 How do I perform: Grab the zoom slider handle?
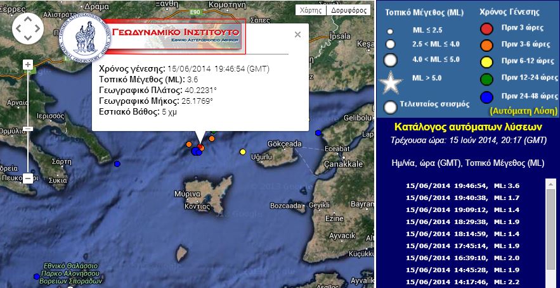28,128
